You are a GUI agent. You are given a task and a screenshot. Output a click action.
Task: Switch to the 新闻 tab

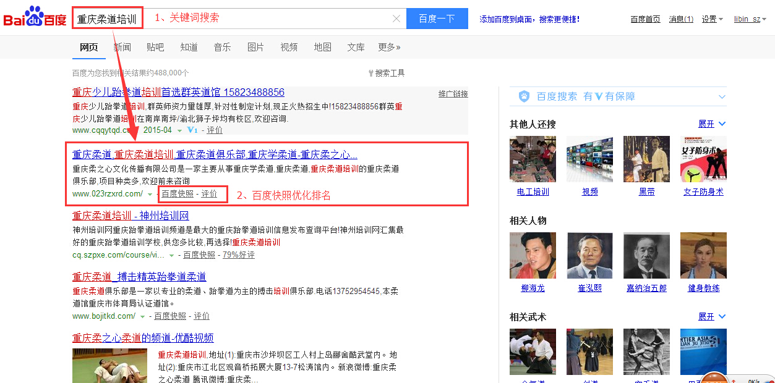[x=122, y=47]
